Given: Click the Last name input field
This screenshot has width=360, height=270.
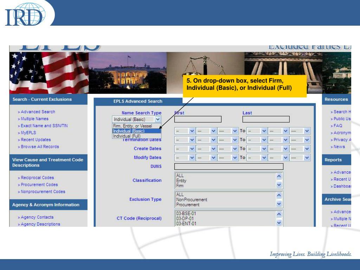Looking at the screenshot, I should [x=266, y=120].
